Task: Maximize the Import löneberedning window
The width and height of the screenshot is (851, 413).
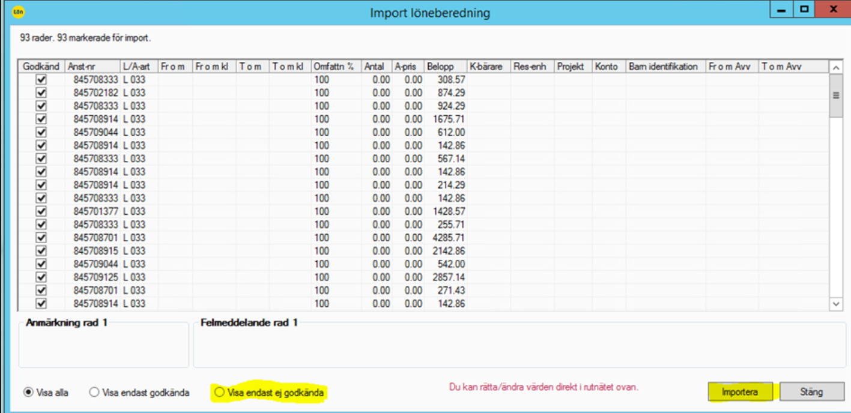Action: (804, 10)
